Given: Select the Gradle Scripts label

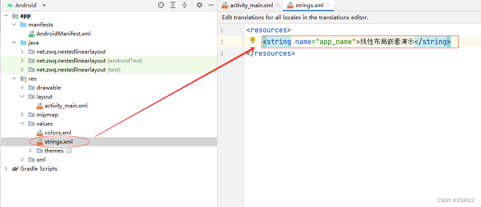Looking at the screenshot, I should pyautogui.click(x=39, y=168).
